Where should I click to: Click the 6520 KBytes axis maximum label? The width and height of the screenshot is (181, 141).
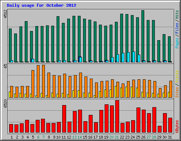5,104
